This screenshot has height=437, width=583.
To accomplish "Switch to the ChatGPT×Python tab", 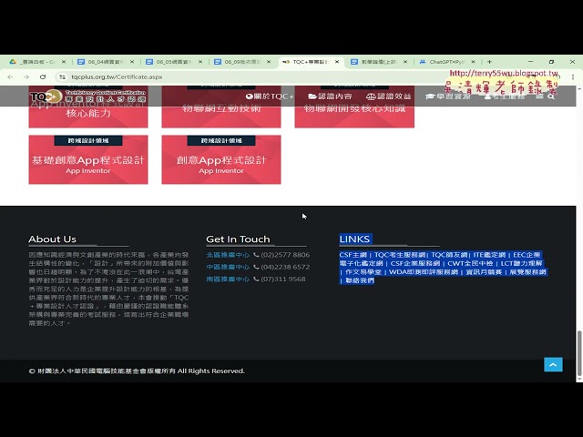I will coord(446,62).
